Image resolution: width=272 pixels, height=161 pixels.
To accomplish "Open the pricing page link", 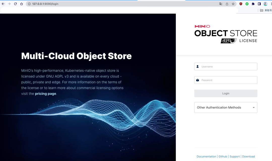I will pyautogui.click(x=45, y=94).
